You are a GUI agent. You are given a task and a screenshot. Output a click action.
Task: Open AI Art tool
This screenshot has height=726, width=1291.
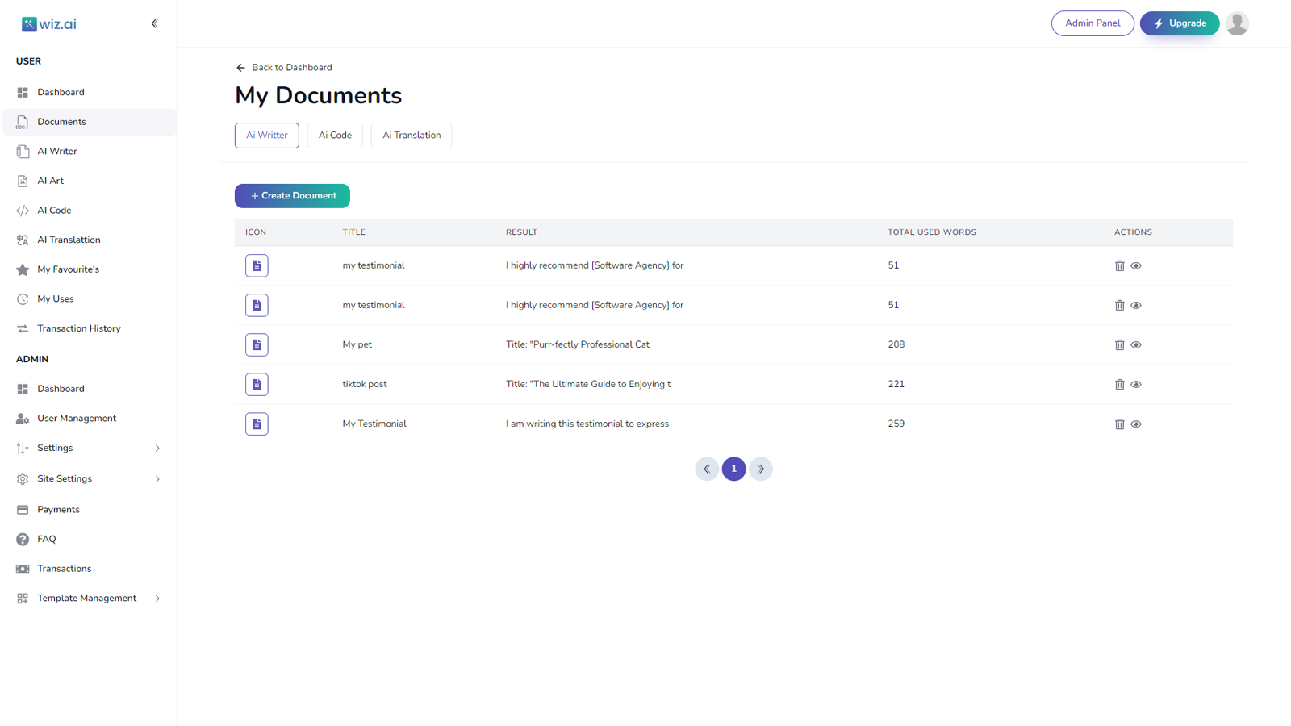[x=51, y=180]
